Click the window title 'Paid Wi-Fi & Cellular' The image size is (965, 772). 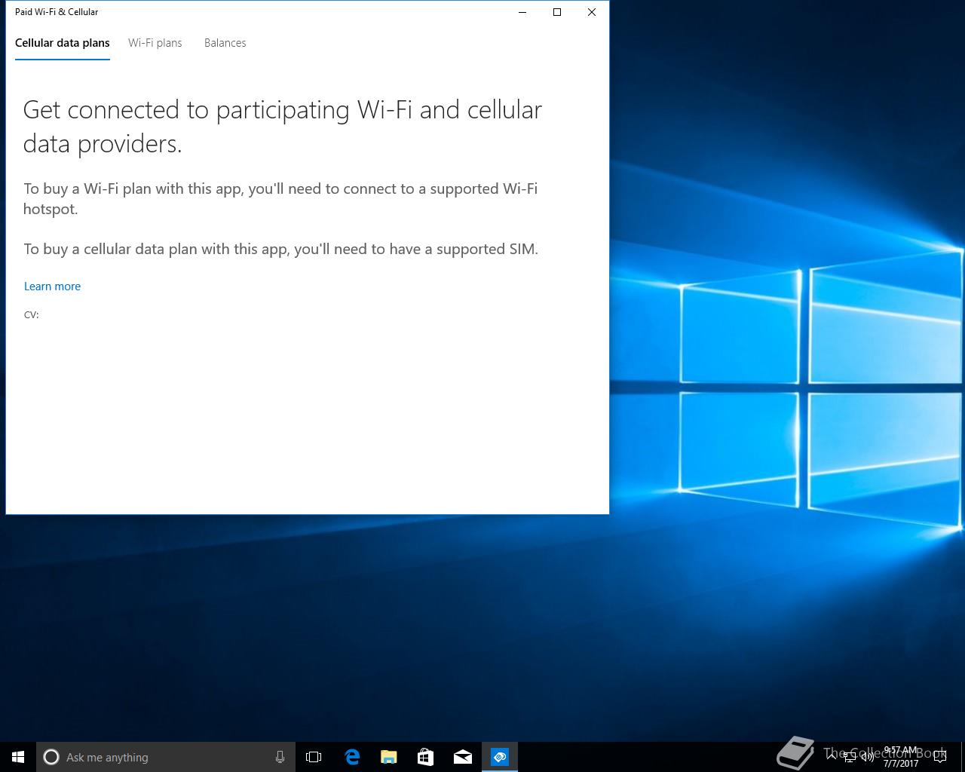click(x=57, y=12)
